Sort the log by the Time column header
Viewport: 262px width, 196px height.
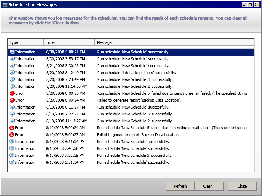coord(69,42)
